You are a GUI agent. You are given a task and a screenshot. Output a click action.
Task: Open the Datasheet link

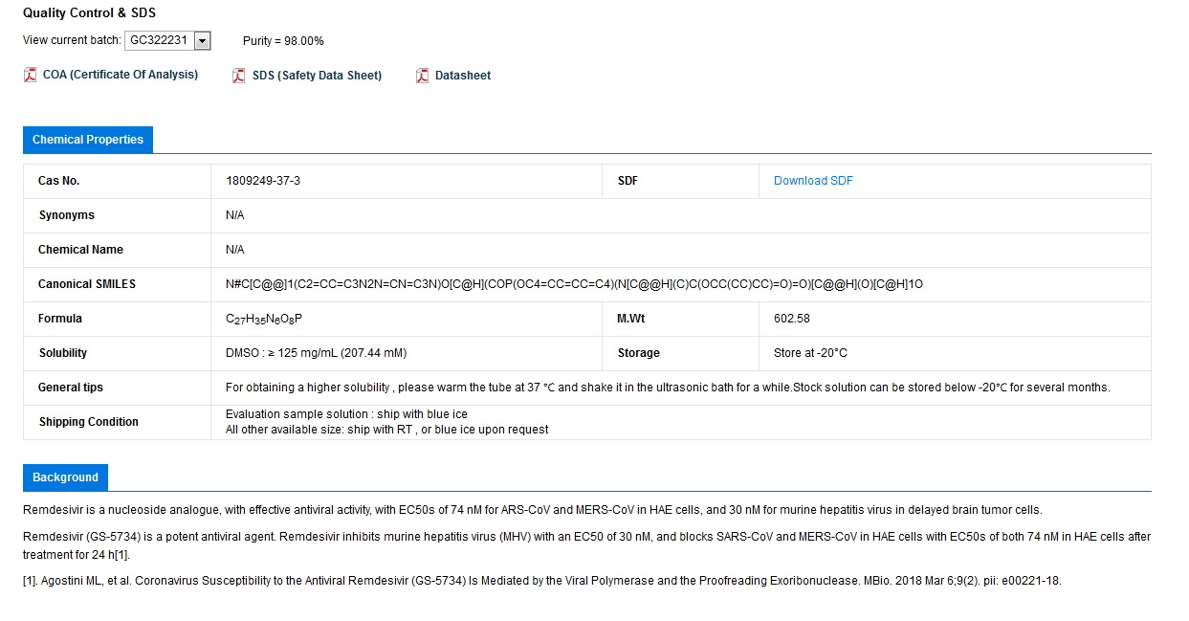[x=463, y=76]
